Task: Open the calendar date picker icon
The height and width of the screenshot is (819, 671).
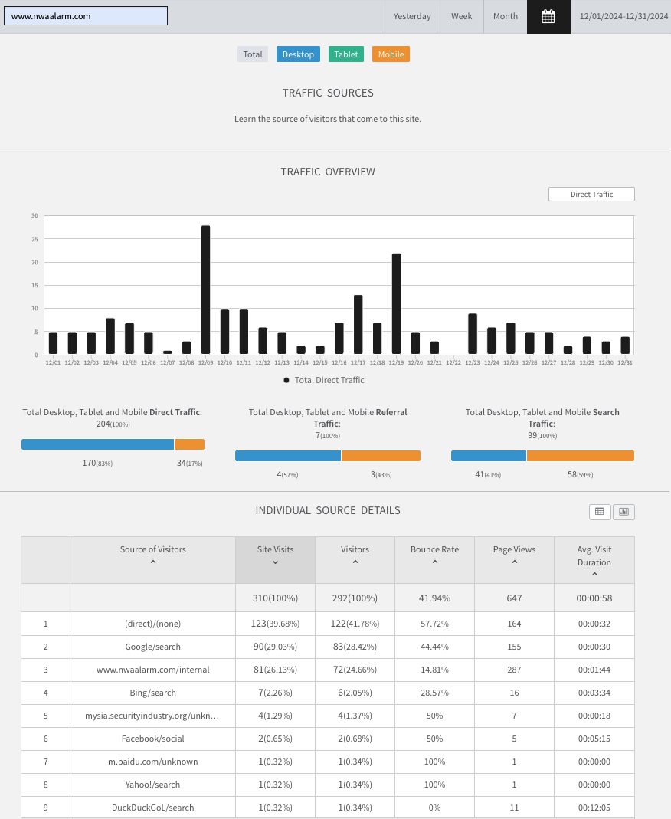Action: [x=548, y=16]
